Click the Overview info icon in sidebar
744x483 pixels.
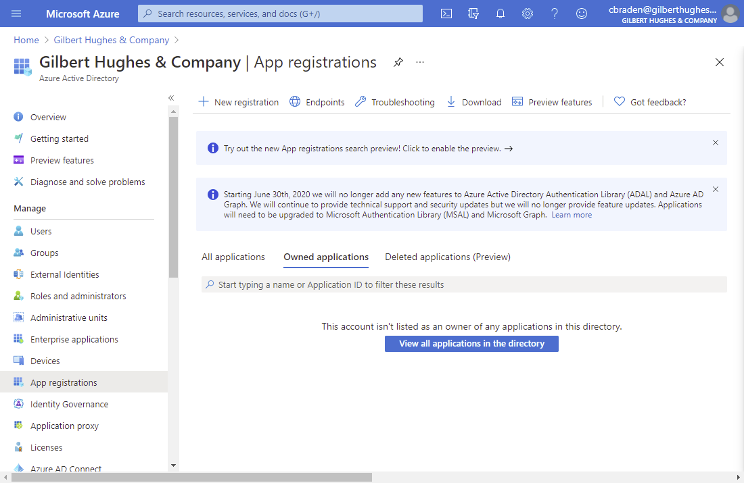click(18, 117)
